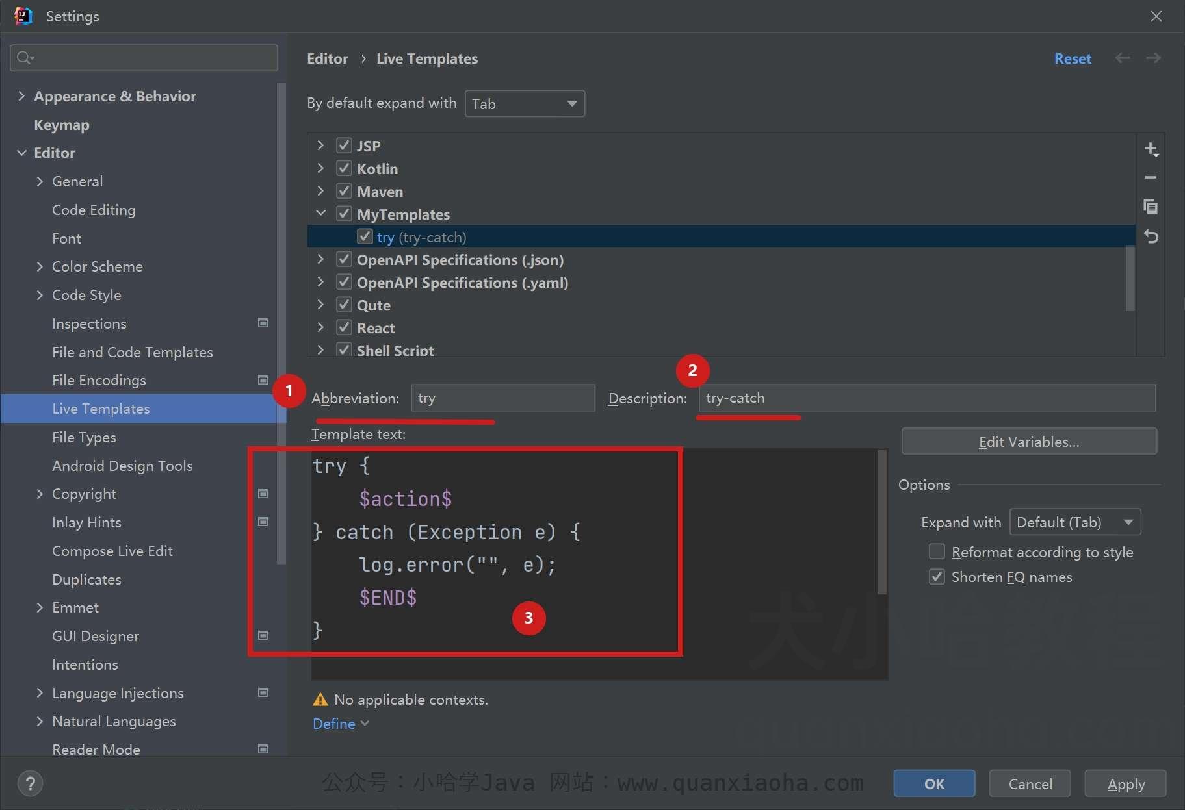The image size is (1185, 810).
Task: Expand OpenAPI Specifications (.yaml) group
Action: (x=320, y=281)
